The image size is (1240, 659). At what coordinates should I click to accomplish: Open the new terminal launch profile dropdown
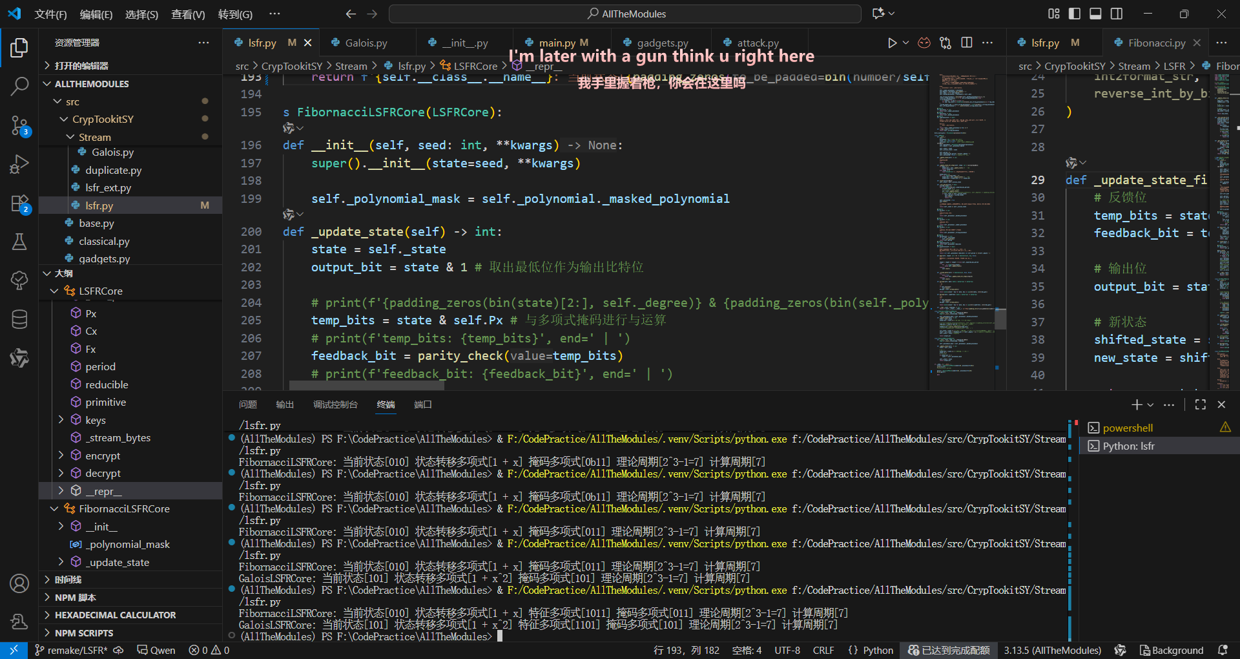point(1150,405)
